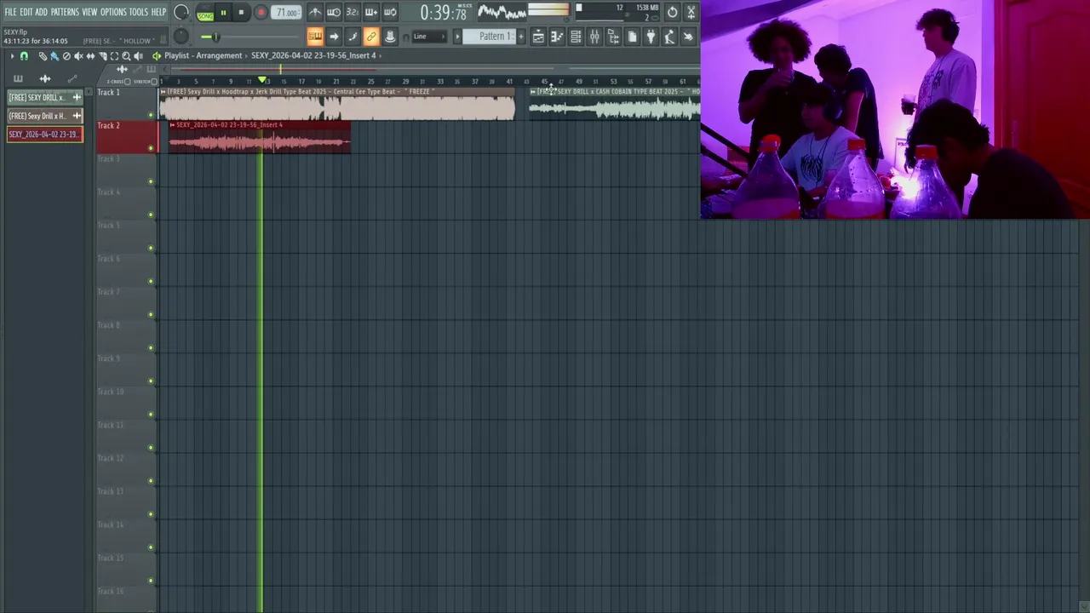This screenshot has height=613, width=1090.
Task: Click the song position slider
Action: pos(251,37)
